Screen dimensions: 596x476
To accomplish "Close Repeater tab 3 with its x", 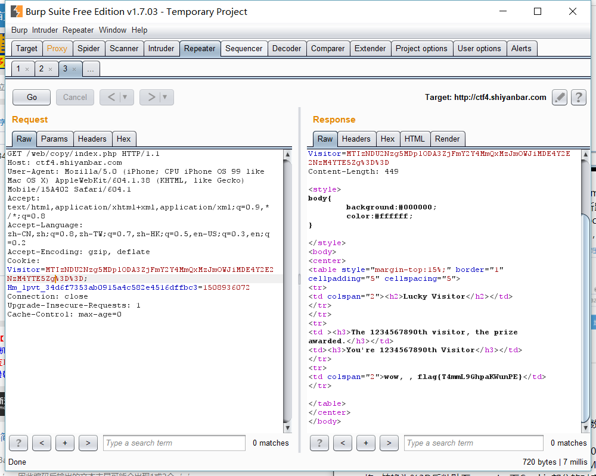I will 74,70.
